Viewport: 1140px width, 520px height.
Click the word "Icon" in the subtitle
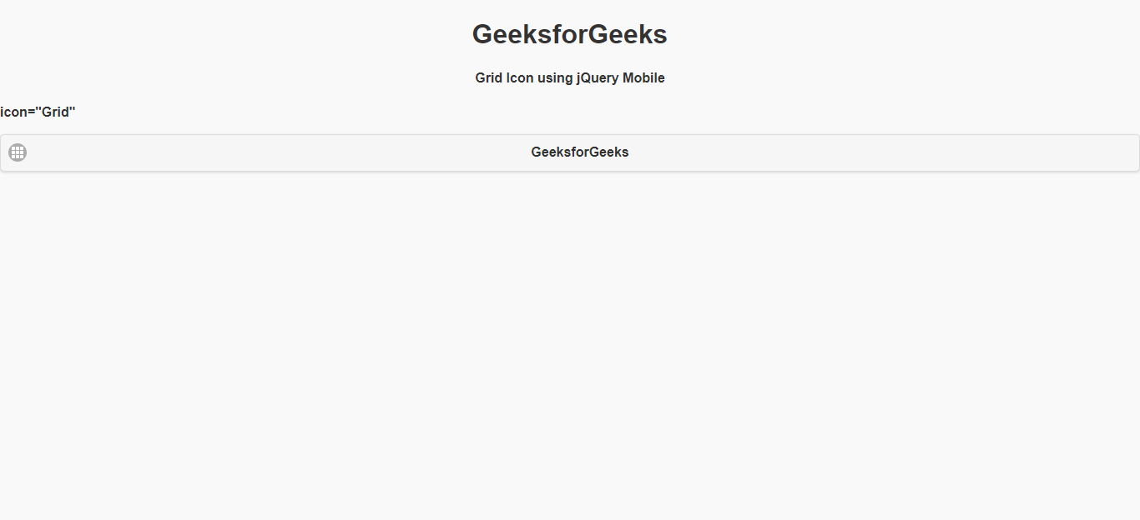[520, 78]
